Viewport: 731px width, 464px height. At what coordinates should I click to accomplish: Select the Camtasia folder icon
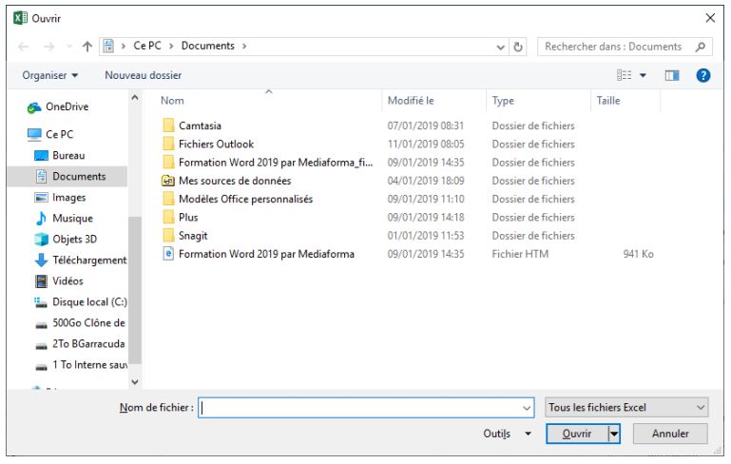point(168,126)
